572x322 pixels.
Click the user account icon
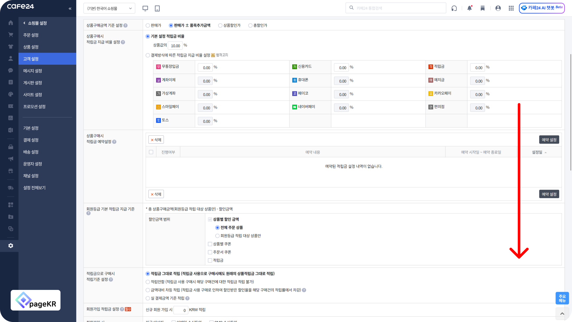tap(498, 8)
